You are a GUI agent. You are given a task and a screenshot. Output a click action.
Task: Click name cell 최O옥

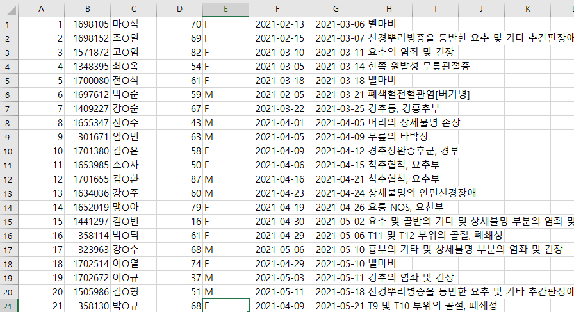(133, 66)
